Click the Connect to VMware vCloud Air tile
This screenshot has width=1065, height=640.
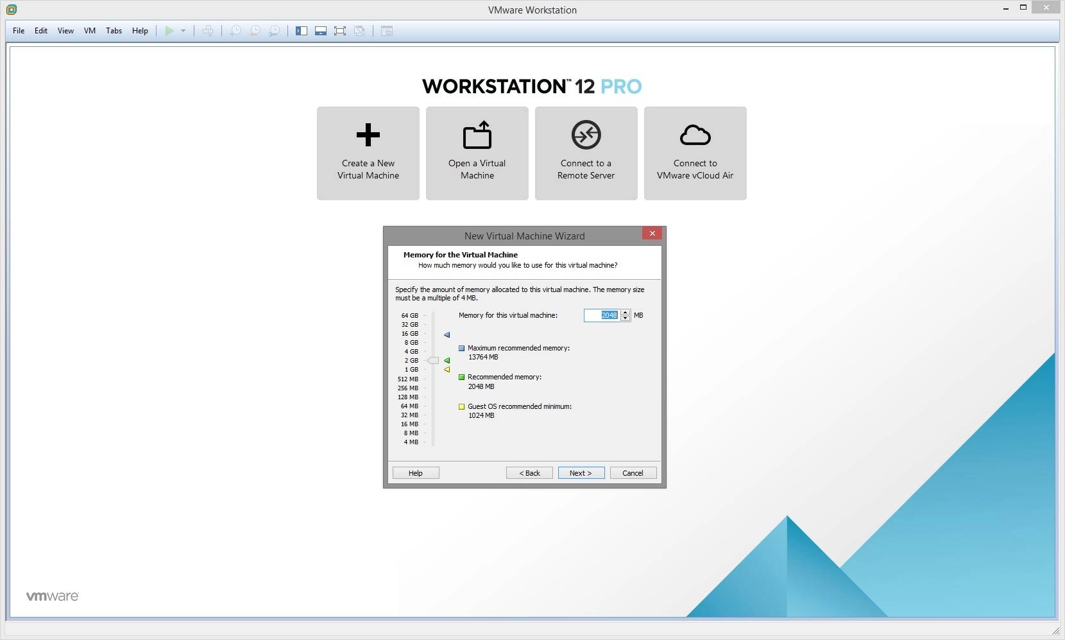[695, 153]
